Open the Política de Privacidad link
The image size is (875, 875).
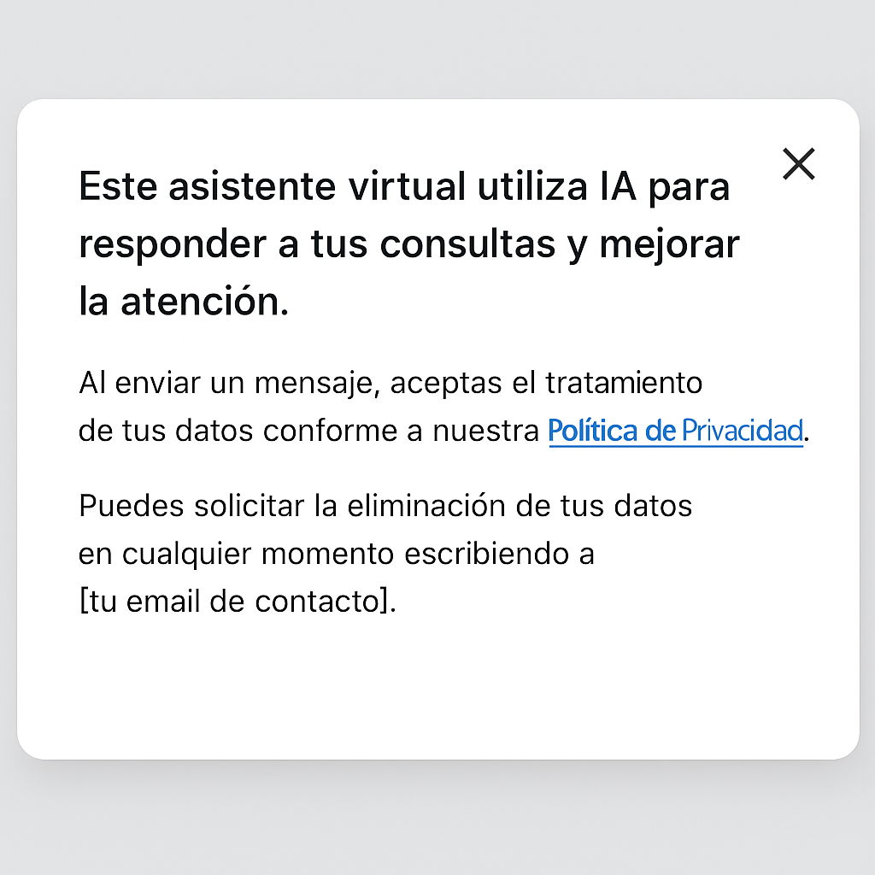point(676,431)
